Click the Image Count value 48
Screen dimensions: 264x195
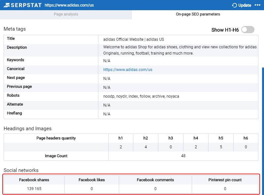(x=183, y=156)
